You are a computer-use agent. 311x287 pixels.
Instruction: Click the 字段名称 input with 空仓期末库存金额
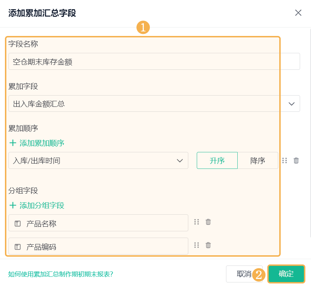click(x=154, y=61)
